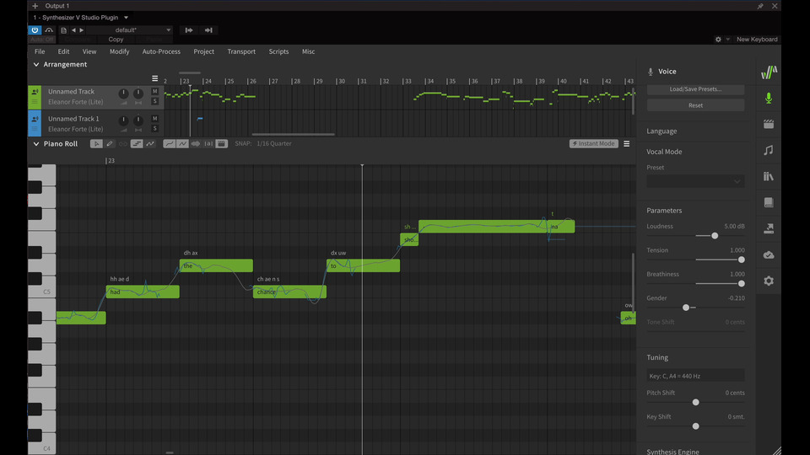Screen dimensions: 810x455
Task: Click the Synthesizer V logo icon
Action: coord(769,72)
